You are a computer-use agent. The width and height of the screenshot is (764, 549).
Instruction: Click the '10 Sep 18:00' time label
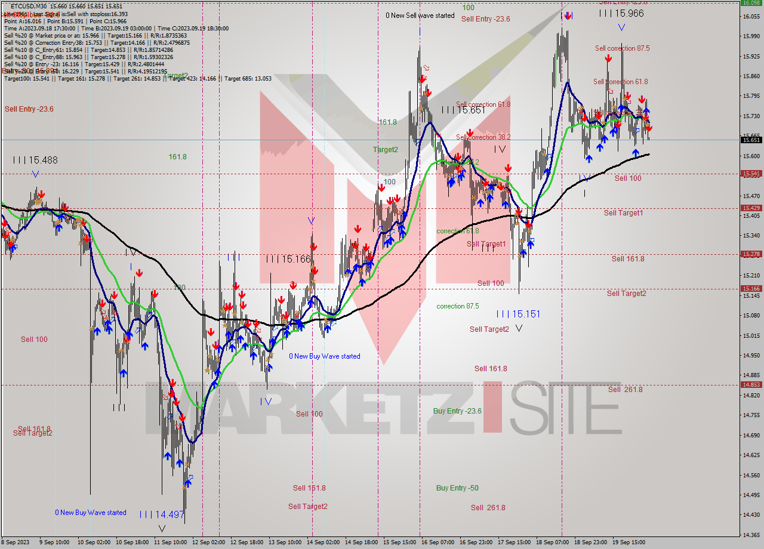(x=133, y=542)
